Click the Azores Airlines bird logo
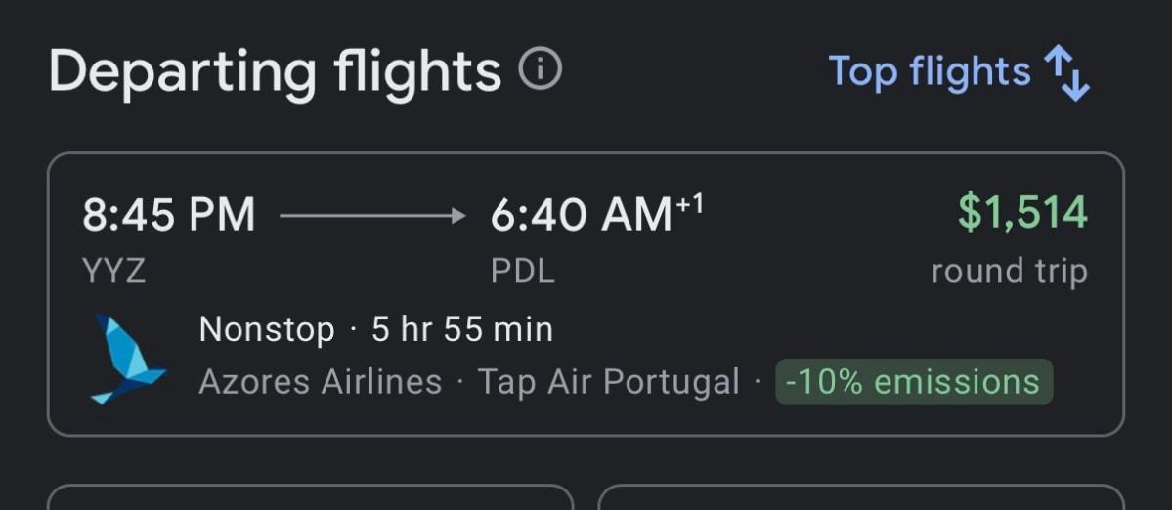 tap(128, 359)
